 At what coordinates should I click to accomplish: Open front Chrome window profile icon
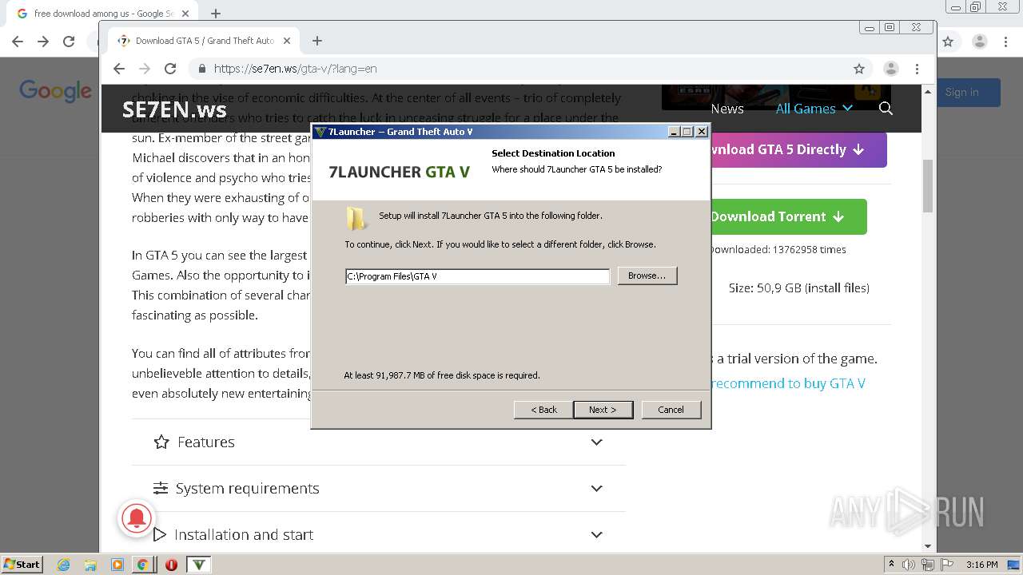(891, 69)
